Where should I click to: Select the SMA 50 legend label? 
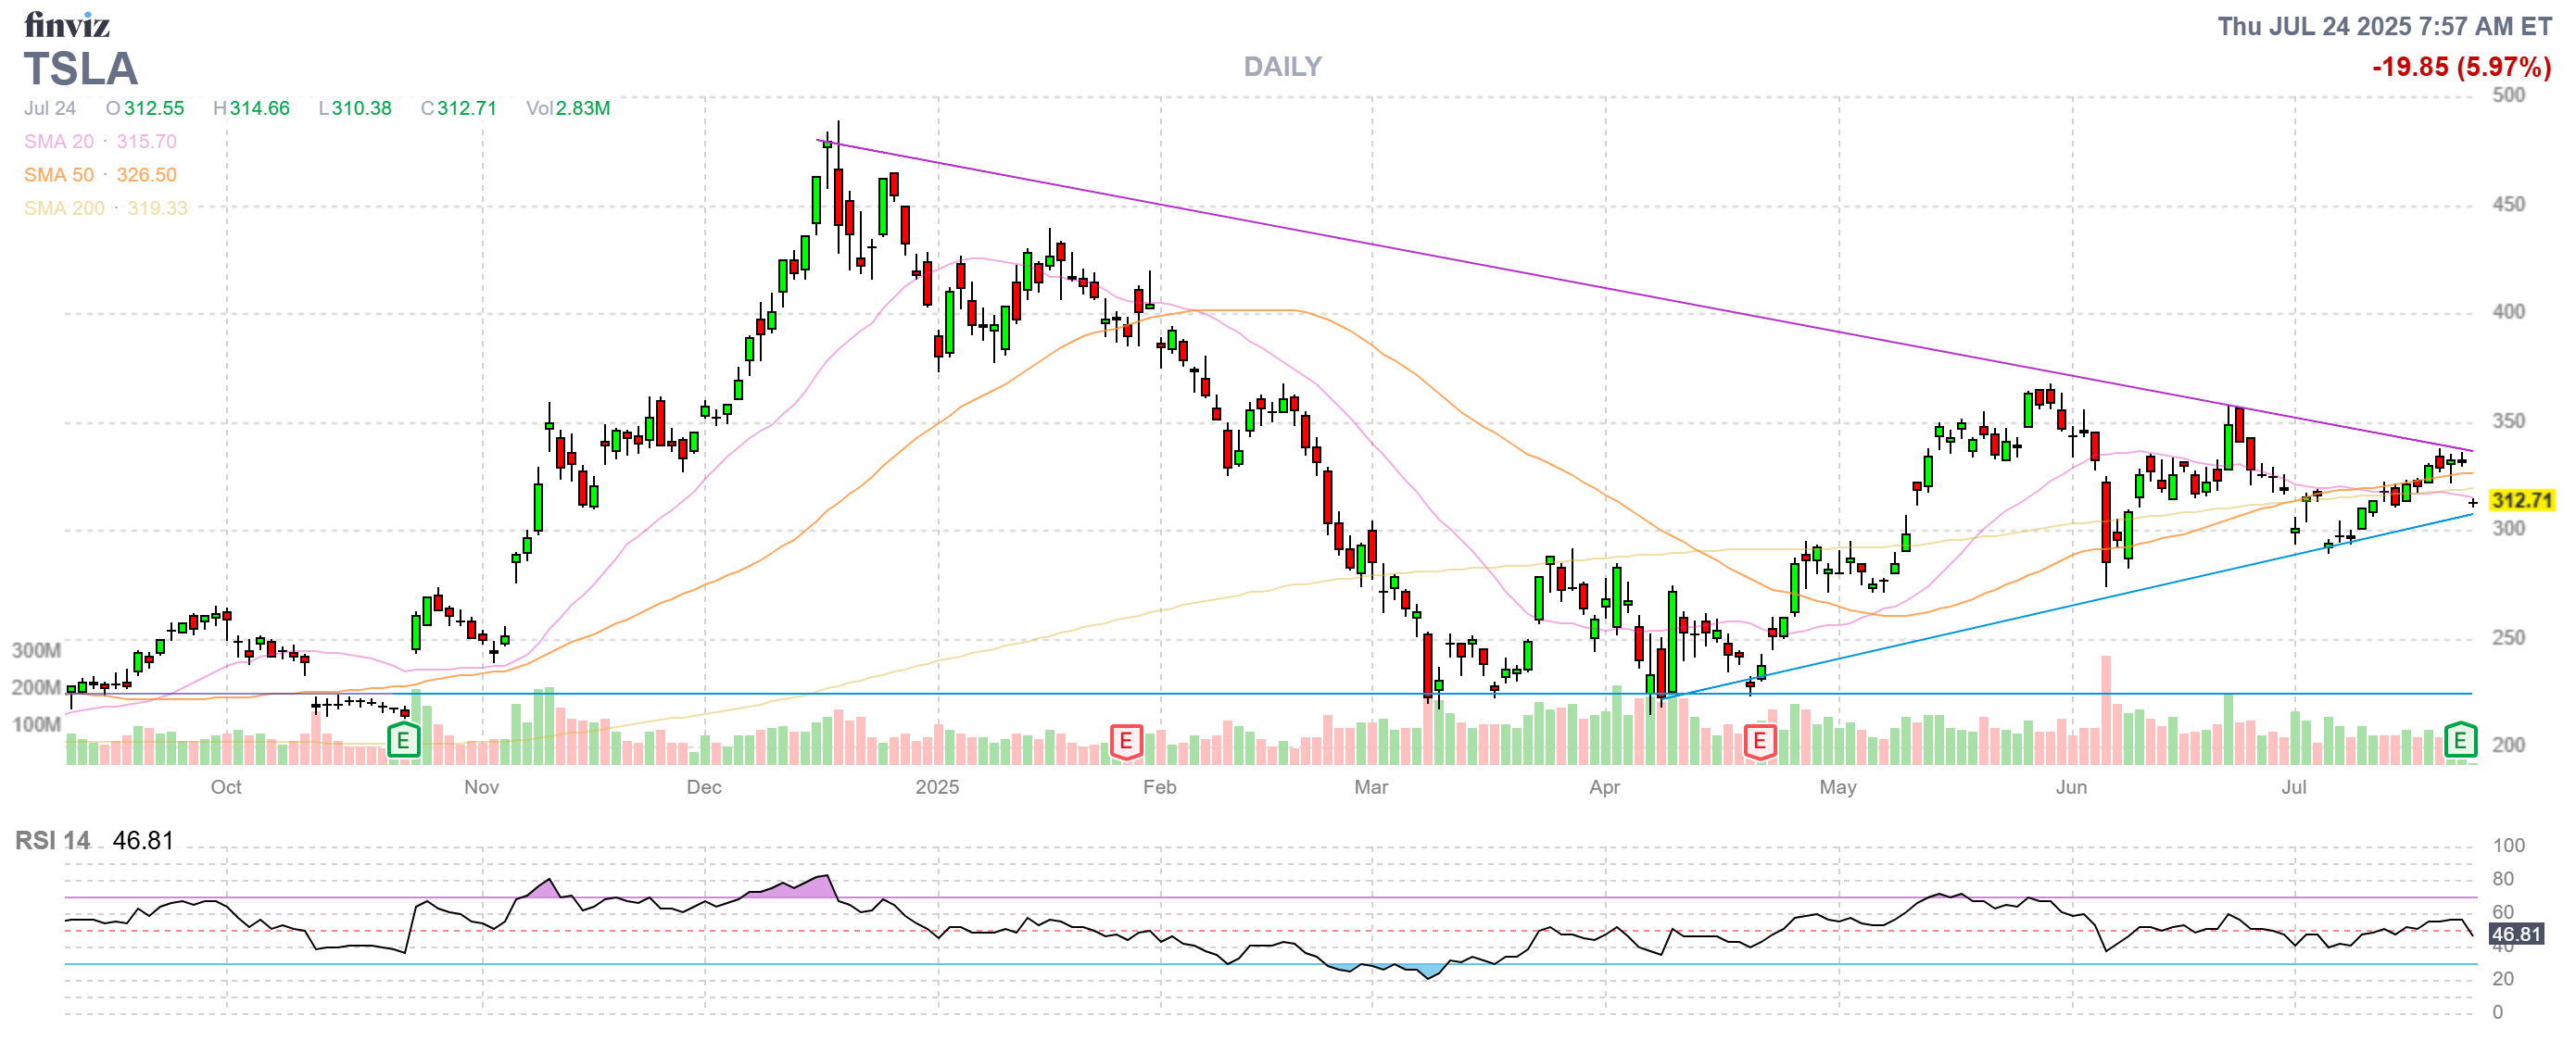(x=59, y=175)
